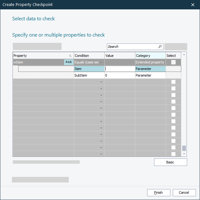Check the first empty row's Select checkbox
Image resolution: width=200 pixels, height=200 pixels.
tap(173, 82)
